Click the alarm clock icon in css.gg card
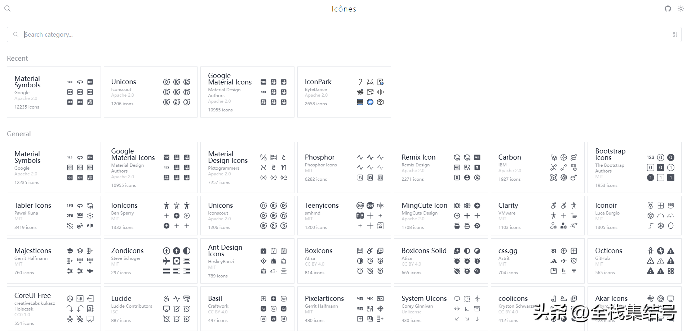The width and height of the screenshot is (687, 331). tap(574, 261)
